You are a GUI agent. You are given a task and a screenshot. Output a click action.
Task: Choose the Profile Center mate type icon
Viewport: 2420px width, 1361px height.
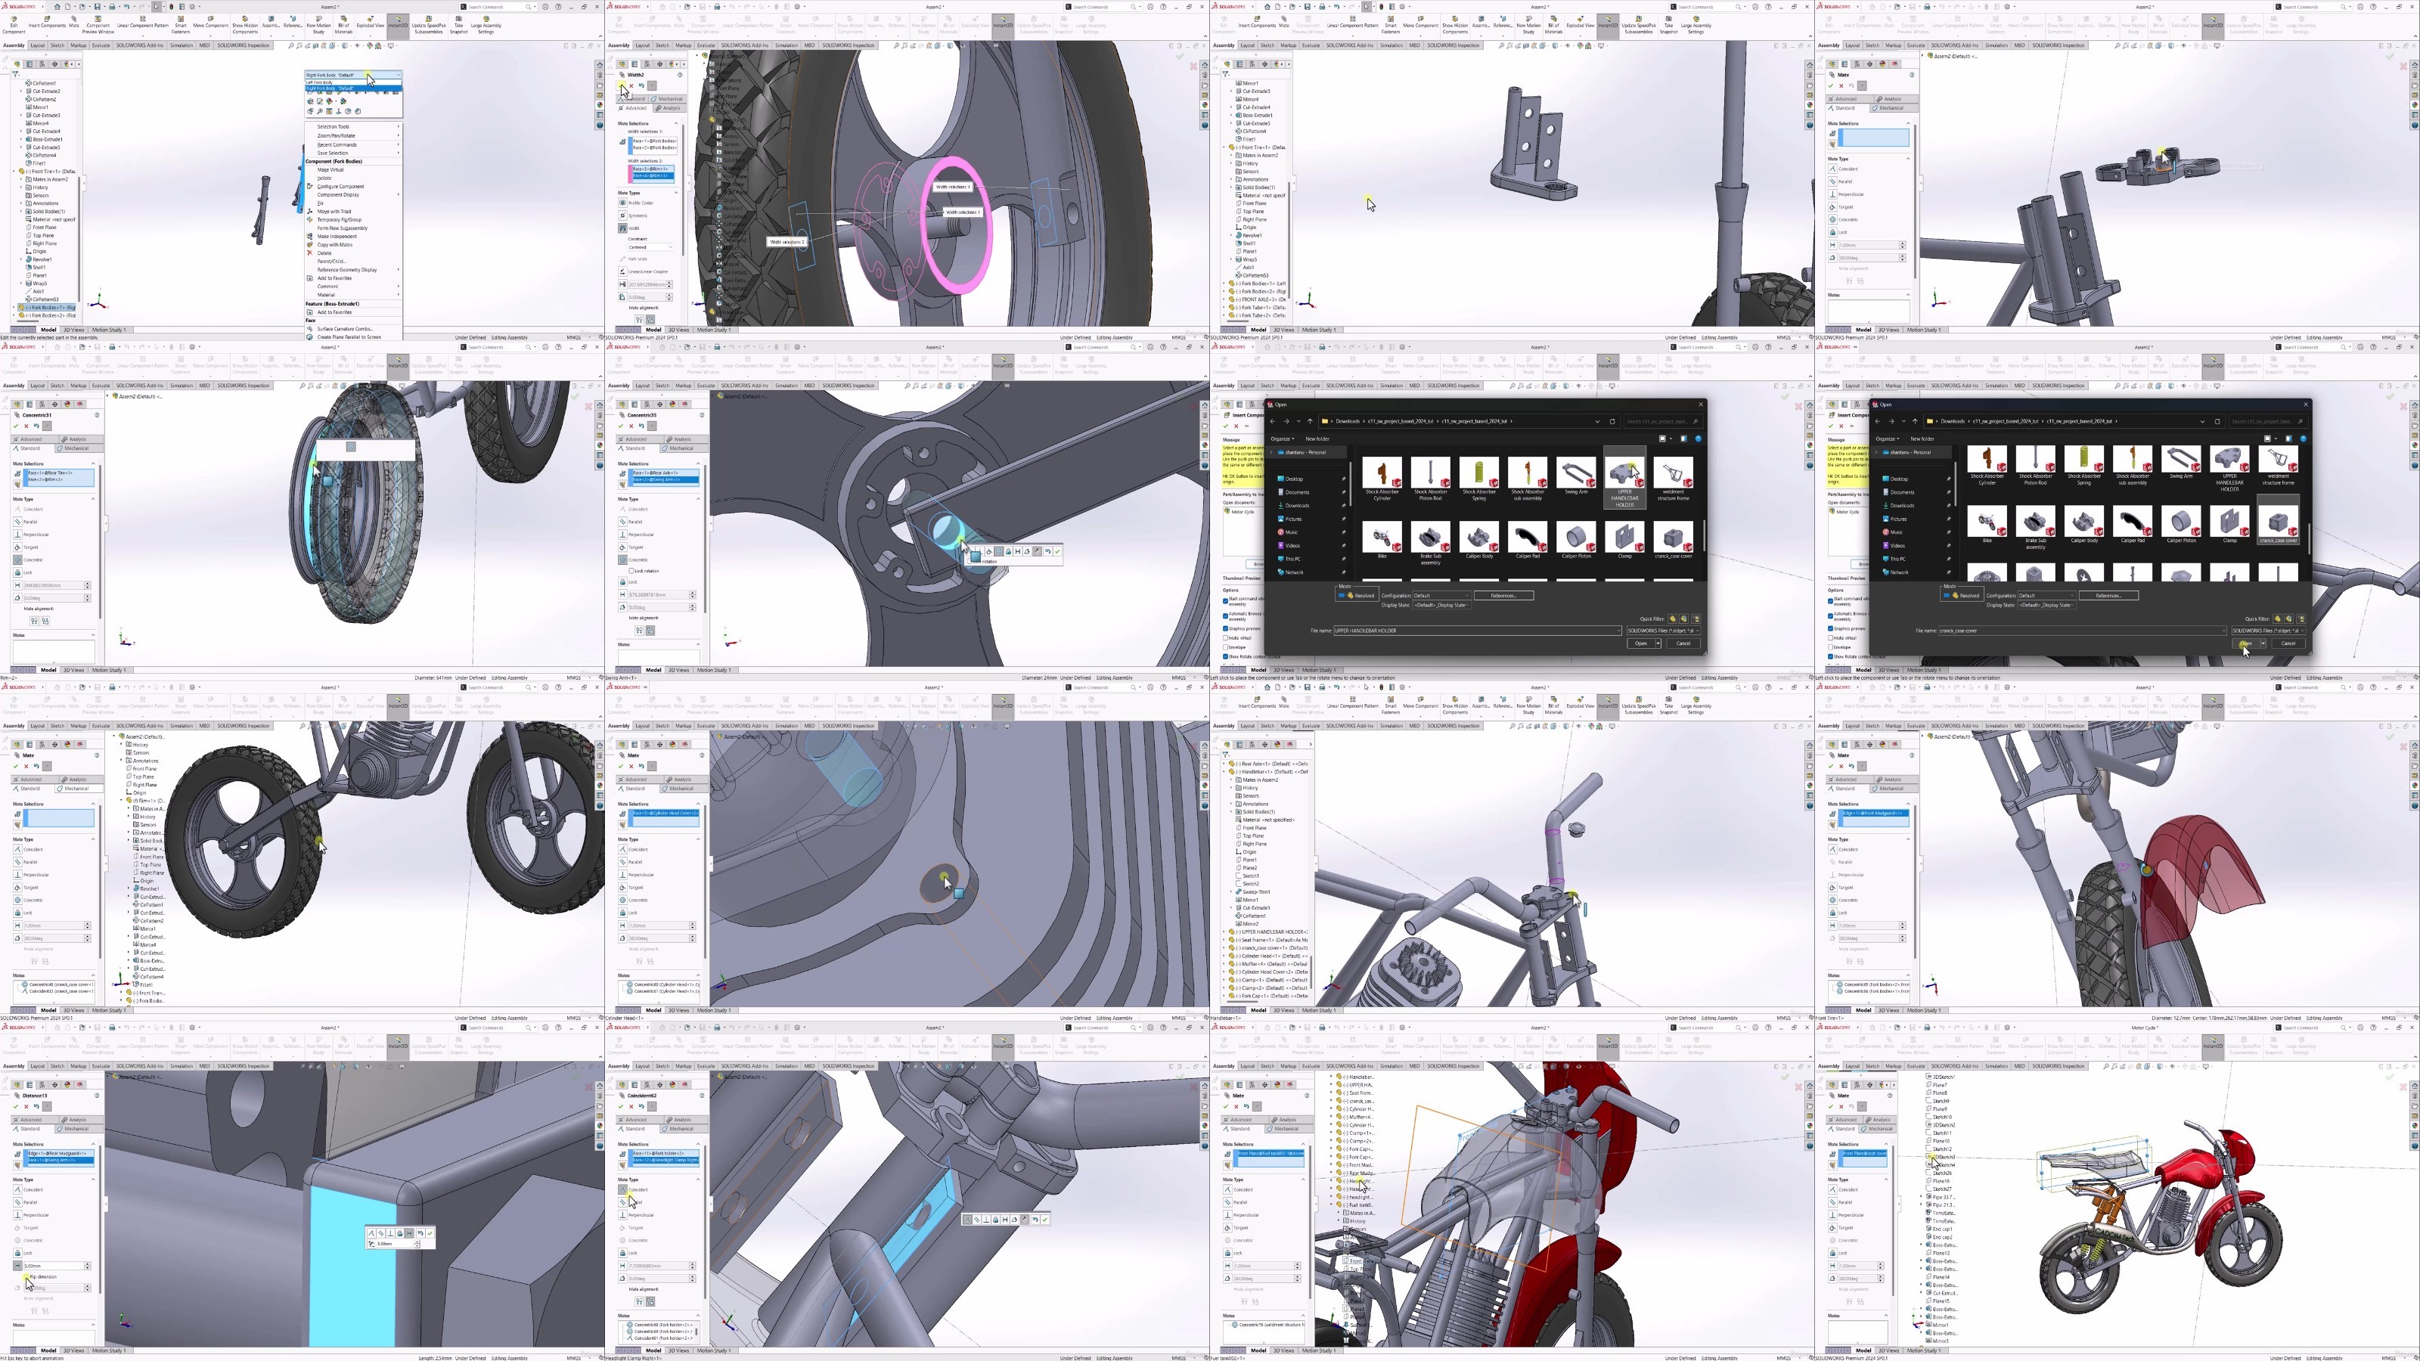click(x=623, y=203)
